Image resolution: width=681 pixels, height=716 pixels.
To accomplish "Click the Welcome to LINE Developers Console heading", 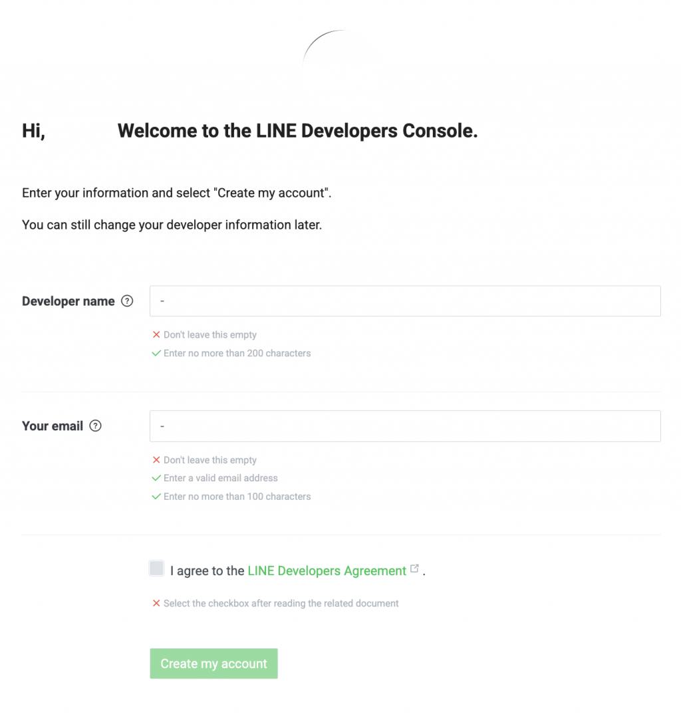I will coord(297,131).
